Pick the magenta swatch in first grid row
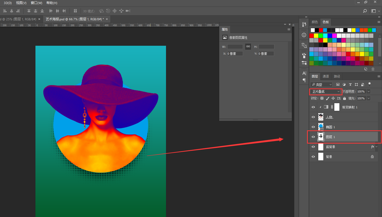382x217 pixels. click(x=335, y=36)
